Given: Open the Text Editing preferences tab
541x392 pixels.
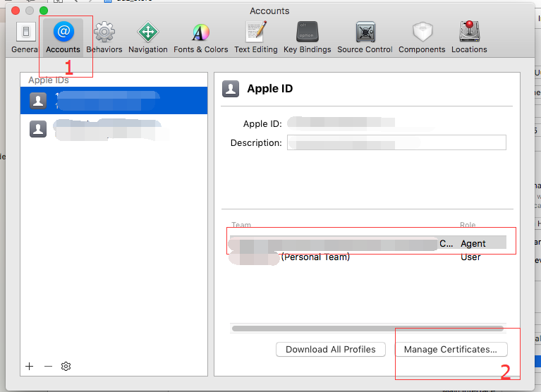Looking at the screenshot, I should click(256, 37).
